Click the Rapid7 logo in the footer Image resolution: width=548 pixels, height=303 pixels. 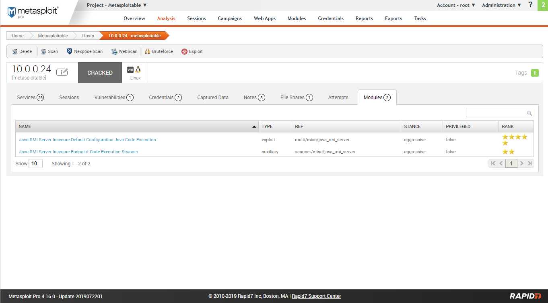pyautogui.click(x=525, y=296)
